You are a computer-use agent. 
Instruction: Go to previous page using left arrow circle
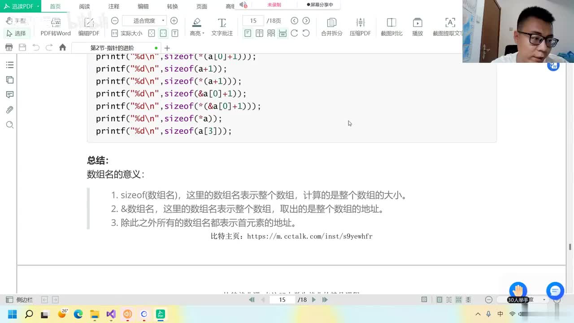(x=294, y=21)
